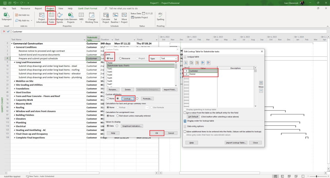Click Manage Sprints
Image resolution: width=330 pixels, height=178 pixels.
click(60, 18)
